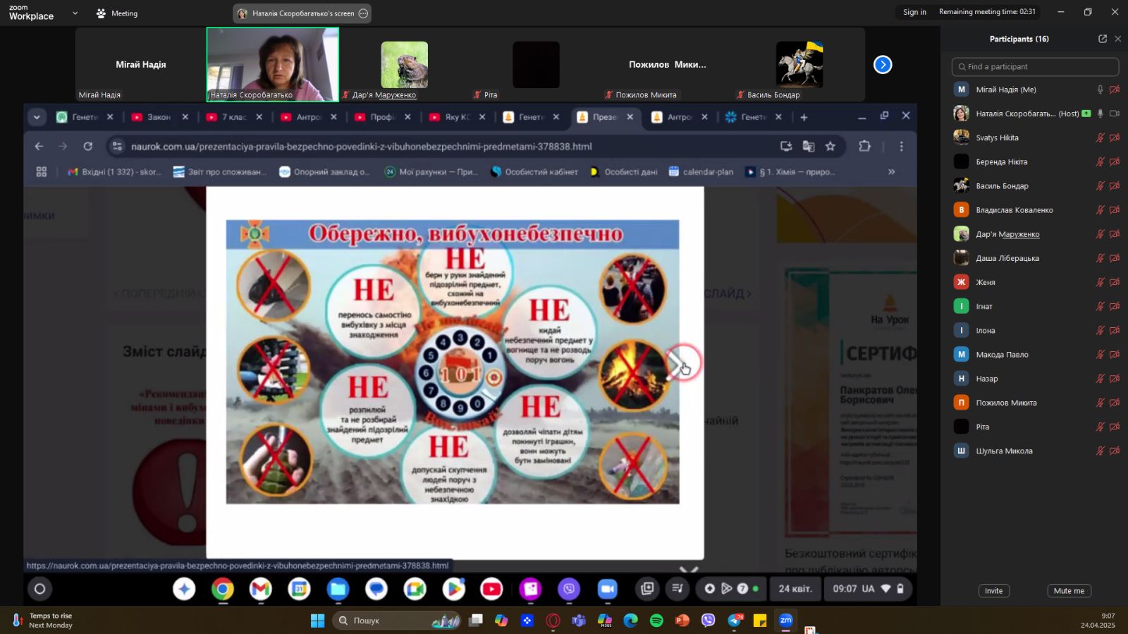Click the Windows Пошук search box
The image size is (1128, 634).
(398, 621)
